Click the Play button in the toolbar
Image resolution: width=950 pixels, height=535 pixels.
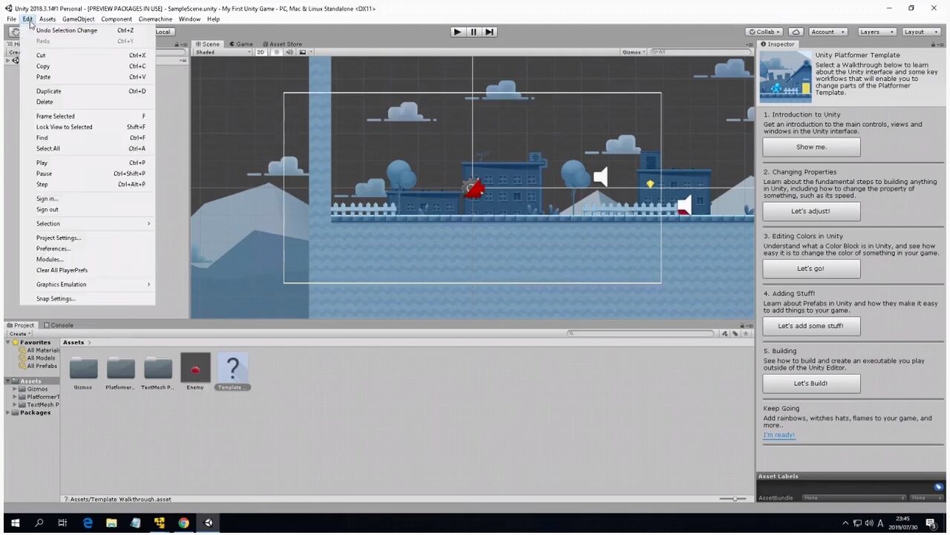(x=457, y=32)
